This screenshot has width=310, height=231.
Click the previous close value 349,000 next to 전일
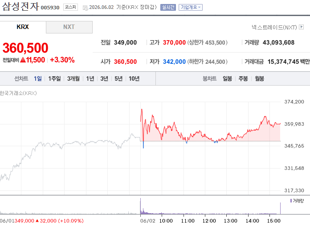click(x=125, y=42)
